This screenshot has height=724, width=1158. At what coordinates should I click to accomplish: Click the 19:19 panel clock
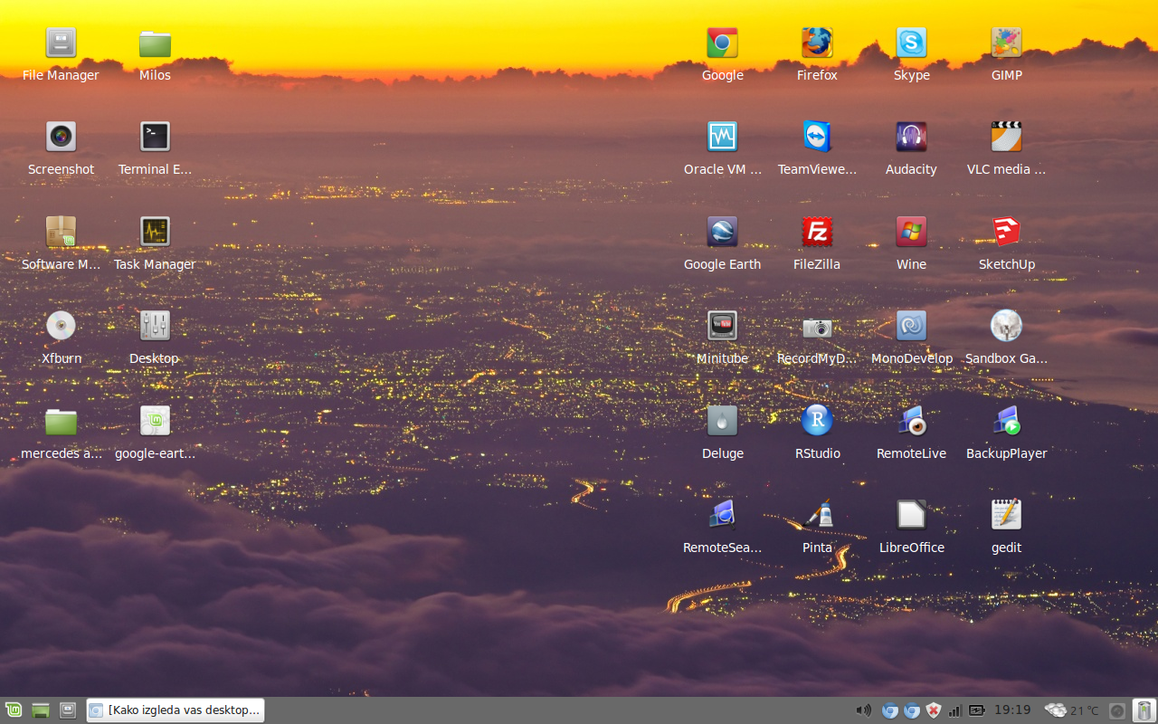[1012, 710]
